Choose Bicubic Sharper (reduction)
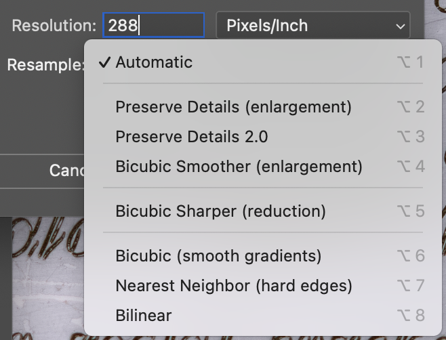Image resolution: width=446 pixels, height=340 pixels. (220, 211)
